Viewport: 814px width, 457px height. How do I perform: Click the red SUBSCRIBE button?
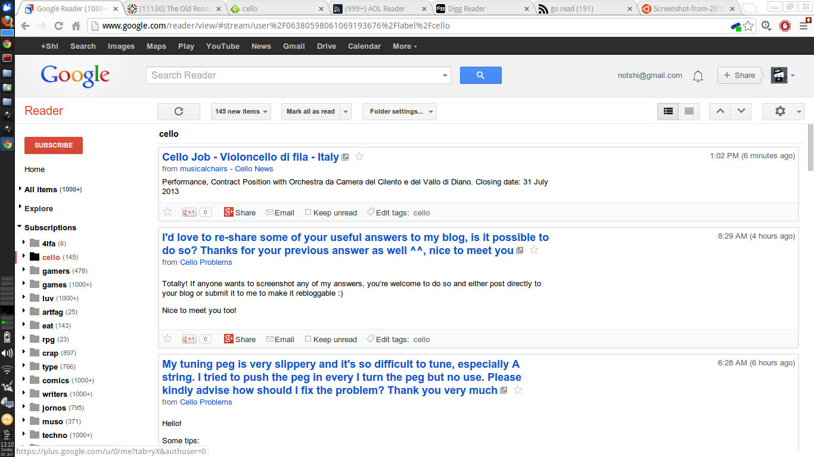(x=54, y=145)
